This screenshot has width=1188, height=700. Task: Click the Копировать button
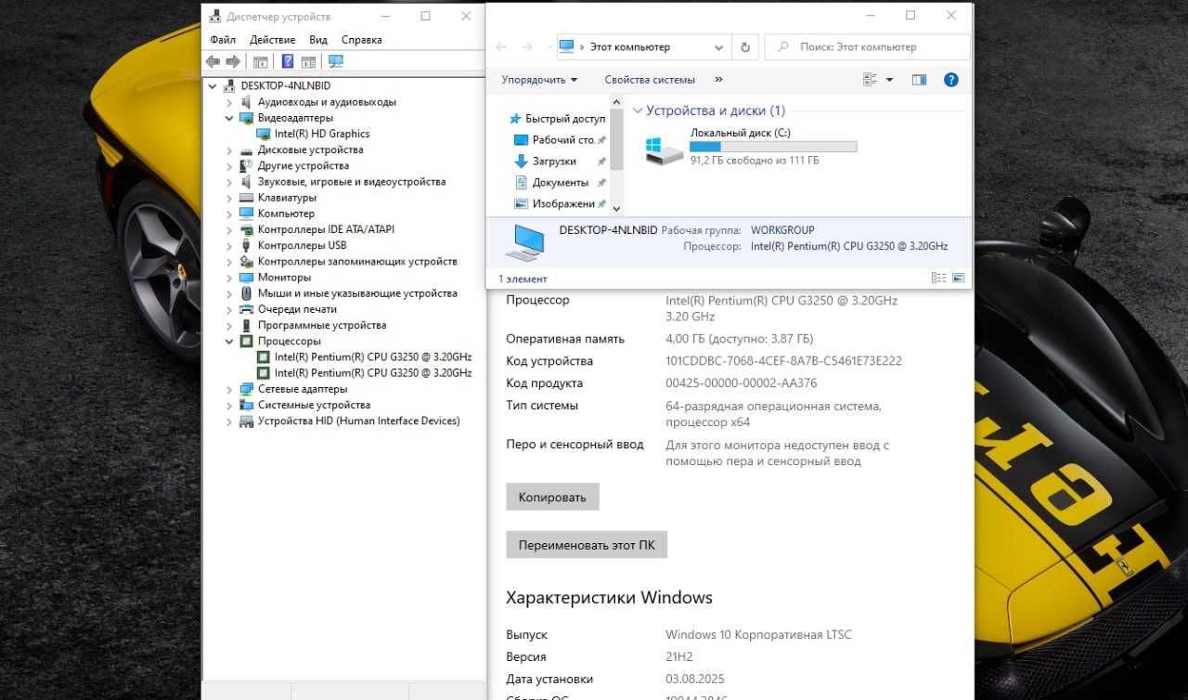click(x=552, y=497)
